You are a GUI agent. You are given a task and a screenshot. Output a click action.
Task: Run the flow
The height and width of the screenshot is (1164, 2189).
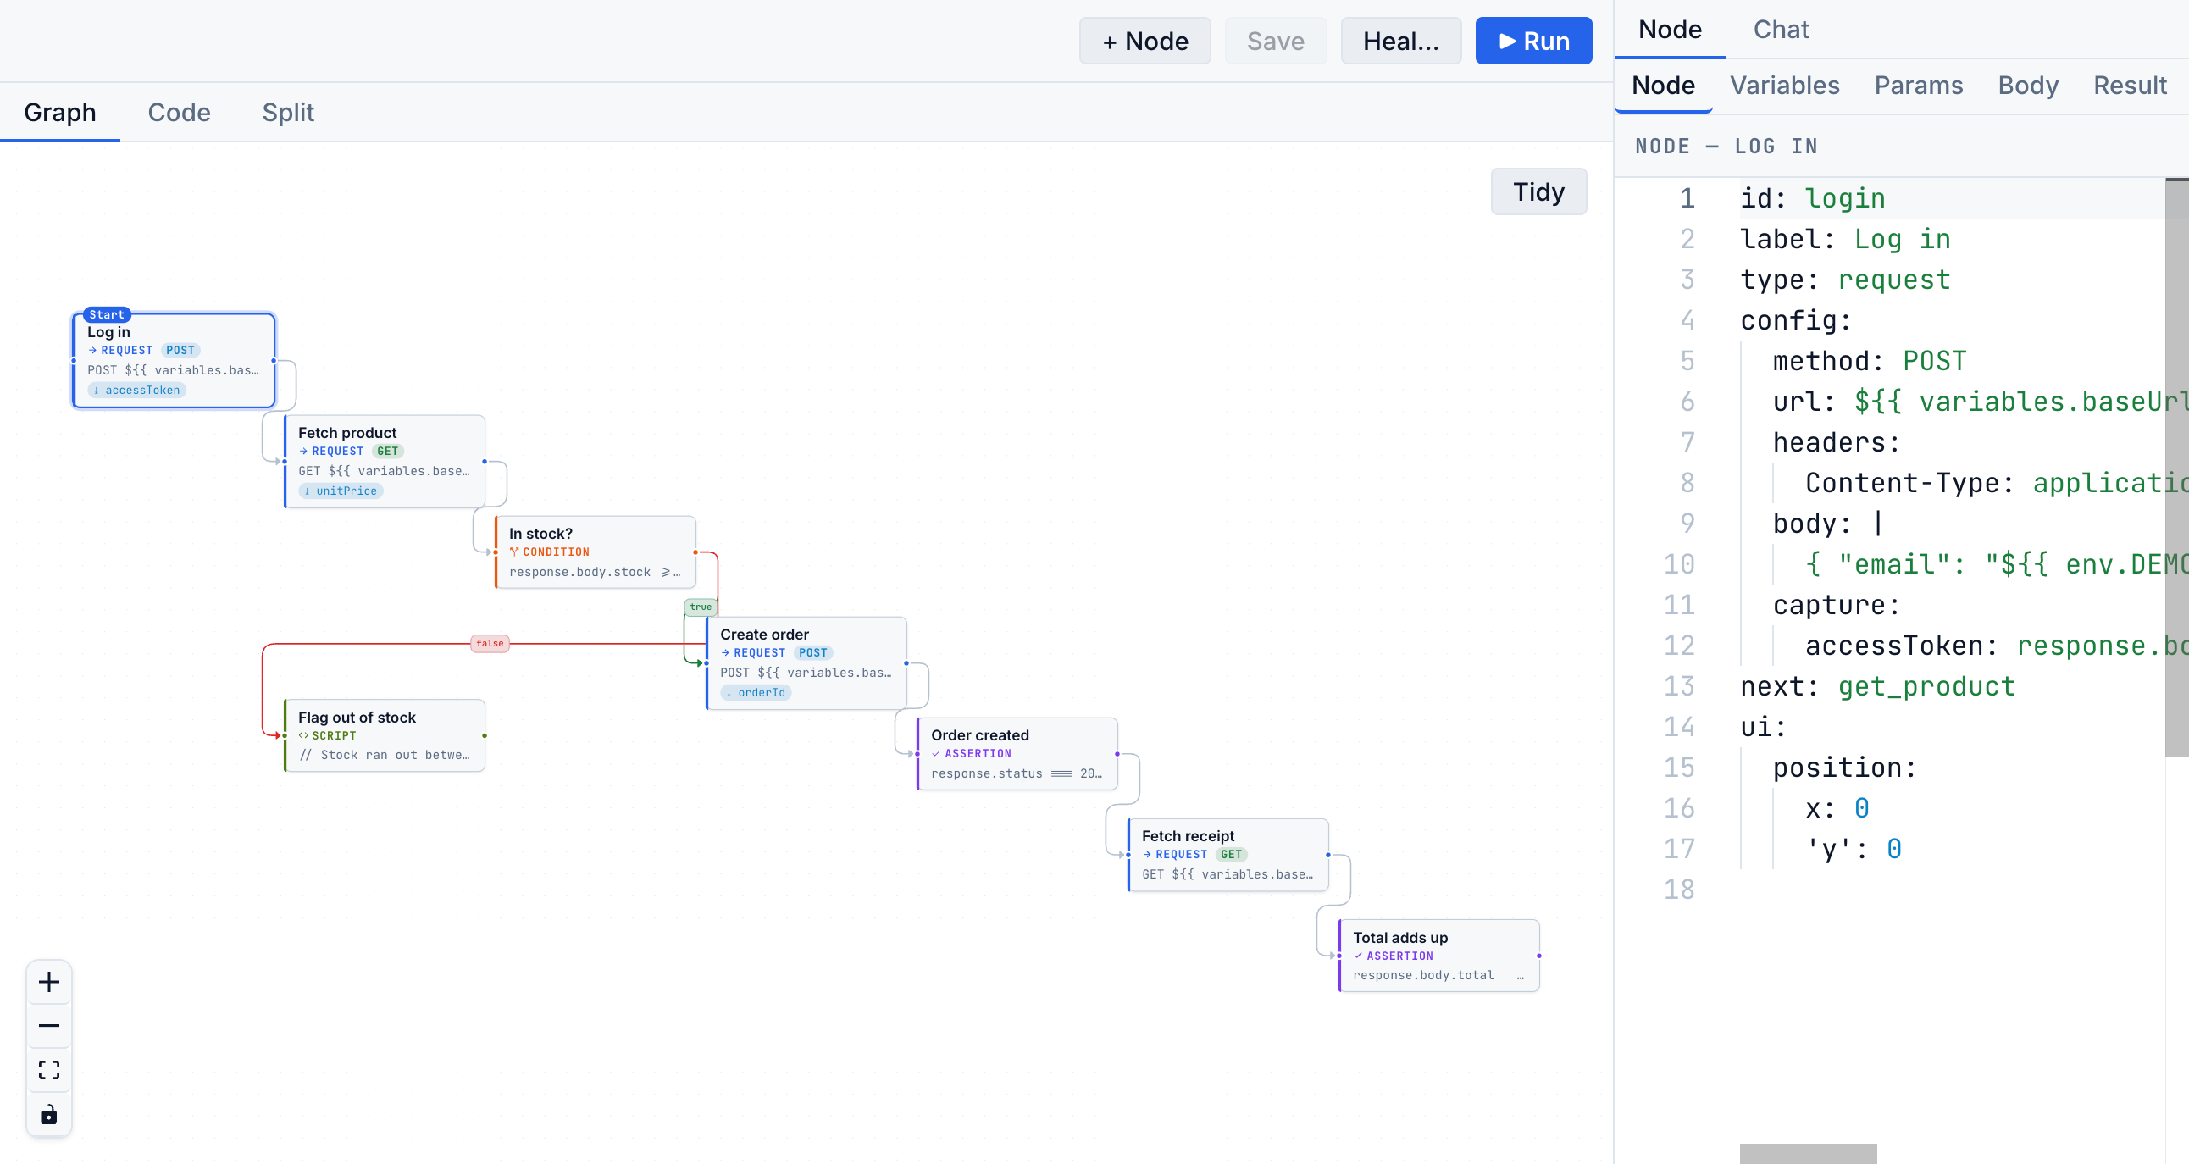(1533, 41)
